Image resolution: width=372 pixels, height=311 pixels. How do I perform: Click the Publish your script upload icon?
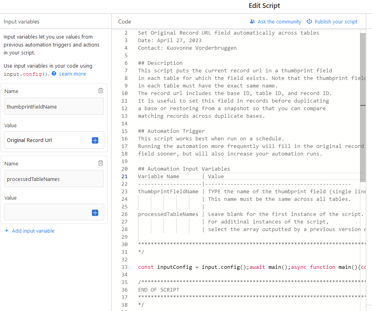(x=309, y=21)
